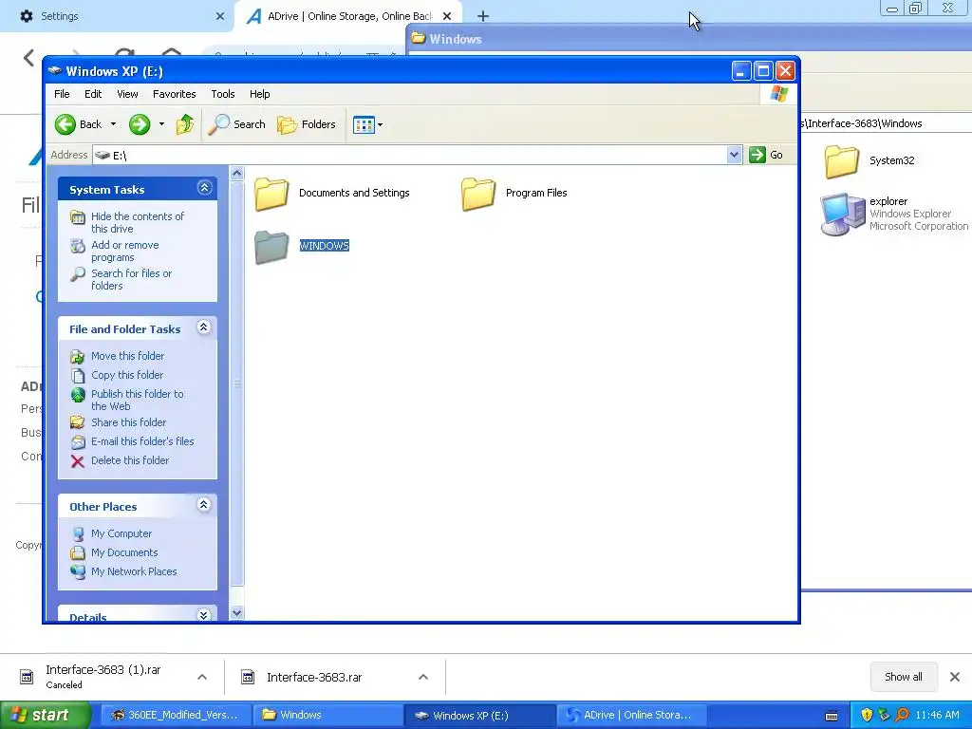Click the red X Delete this folder icon
972x729 pixels.
[x=78, y=461]
